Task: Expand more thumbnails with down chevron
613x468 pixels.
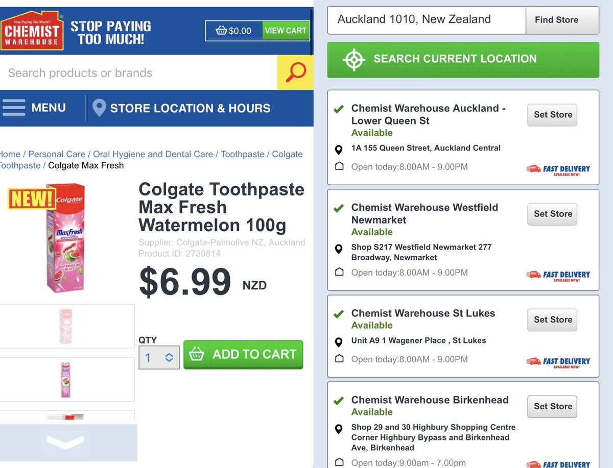Action: pos(65,442)
